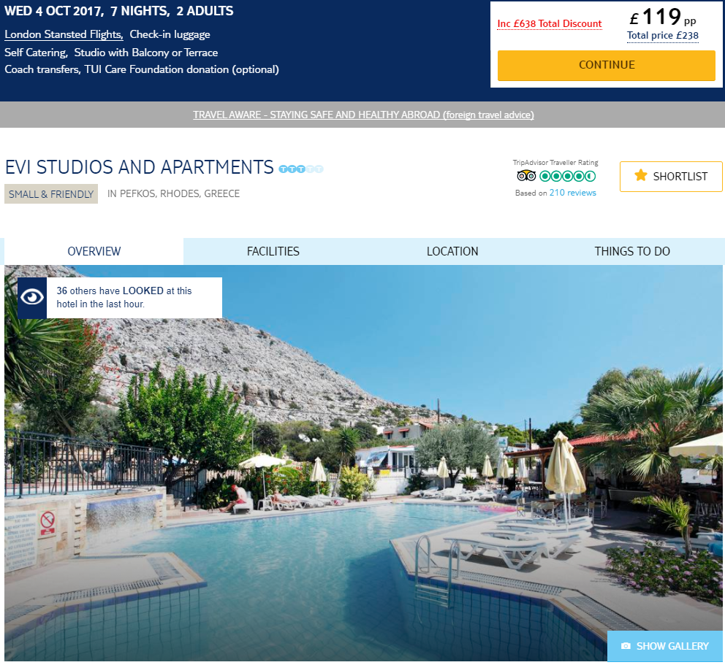Open the 210 reviews link

click(572, 193)
